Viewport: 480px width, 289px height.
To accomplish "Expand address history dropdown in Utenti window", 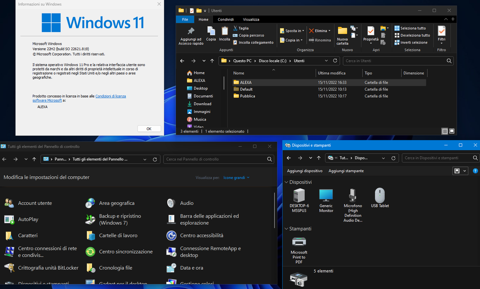I will pyautogui.click(x=326, y=61).
